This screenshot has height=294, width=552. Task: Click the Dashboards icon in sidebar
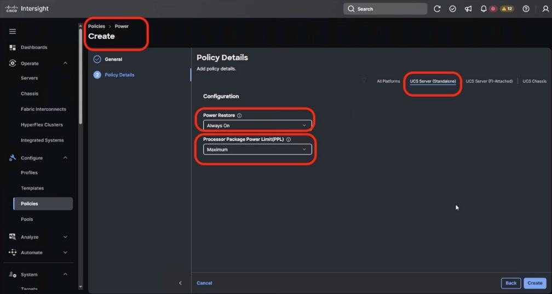pos(13,47)
